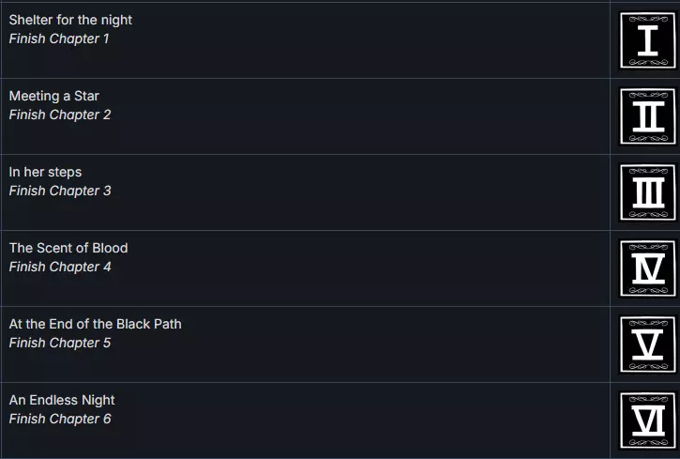Click the 'Shelter for the night' title
Image resolution: width=680 pixels, height=459 pixels.
[70, 20]
